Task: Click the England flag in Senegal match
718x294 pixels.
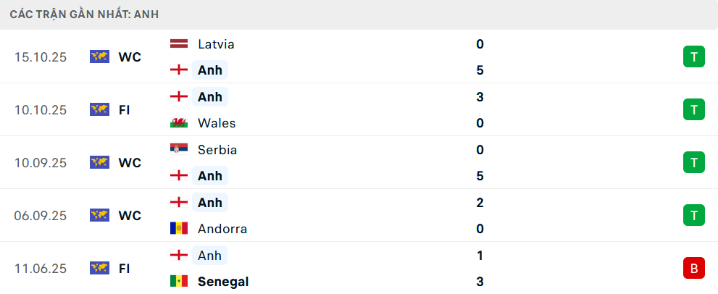Action: click(178, 256)
